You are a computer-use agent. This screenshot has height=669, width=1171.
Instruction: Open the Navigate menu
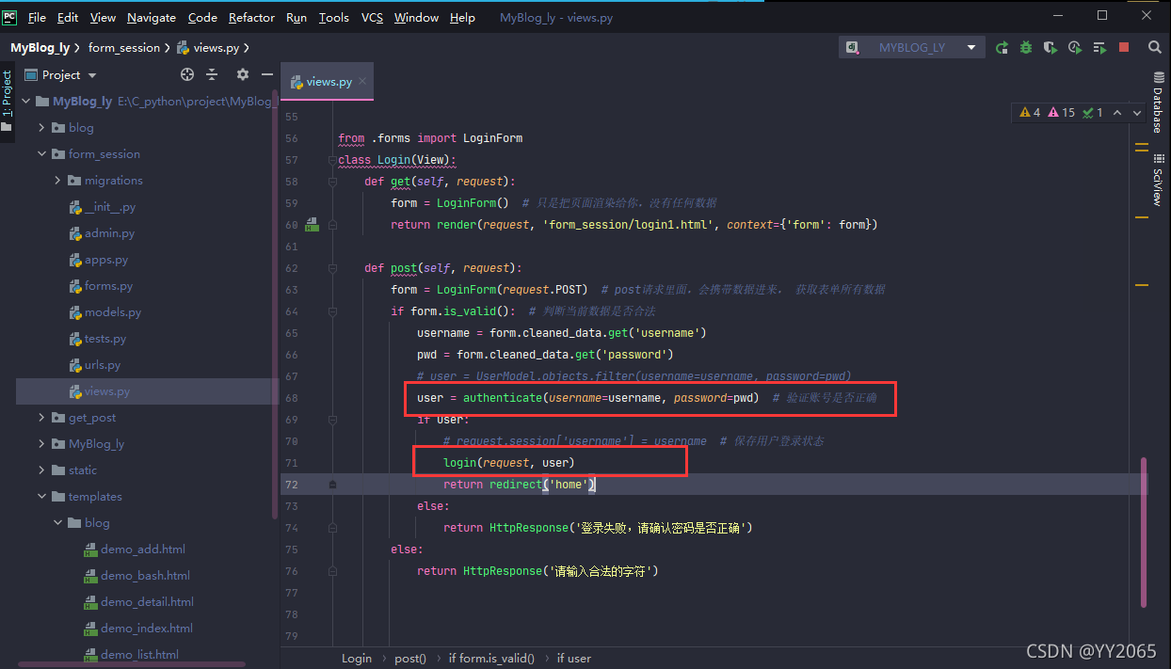pos(151,17)
